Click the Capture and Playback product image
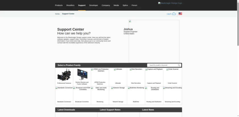This screenshot has width=239, height=117. [154, 69]
